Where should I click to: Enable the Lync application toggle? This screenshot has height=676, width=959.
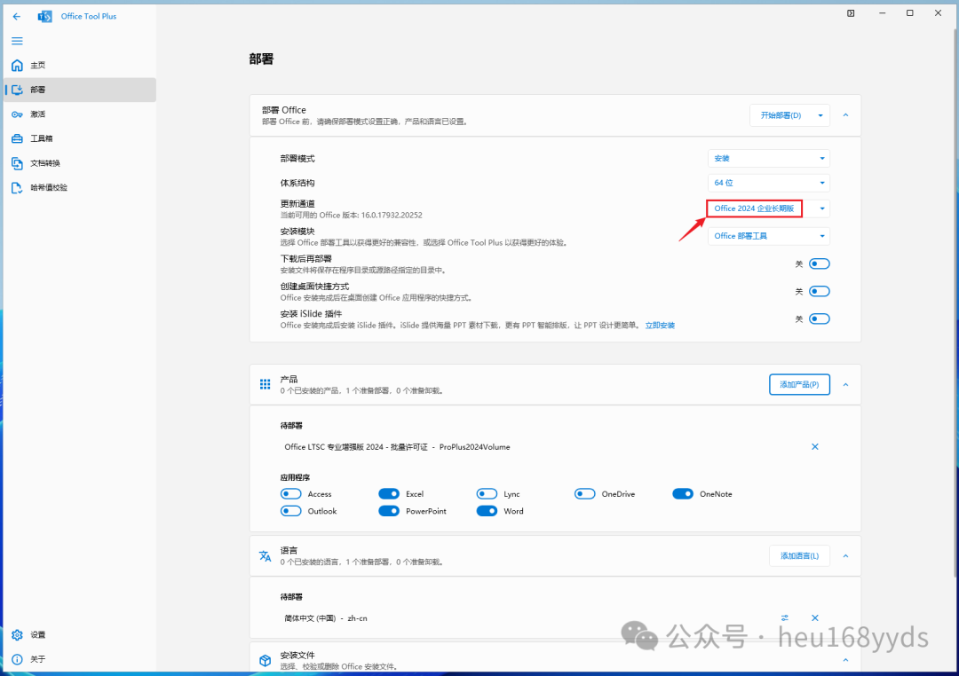487,494
